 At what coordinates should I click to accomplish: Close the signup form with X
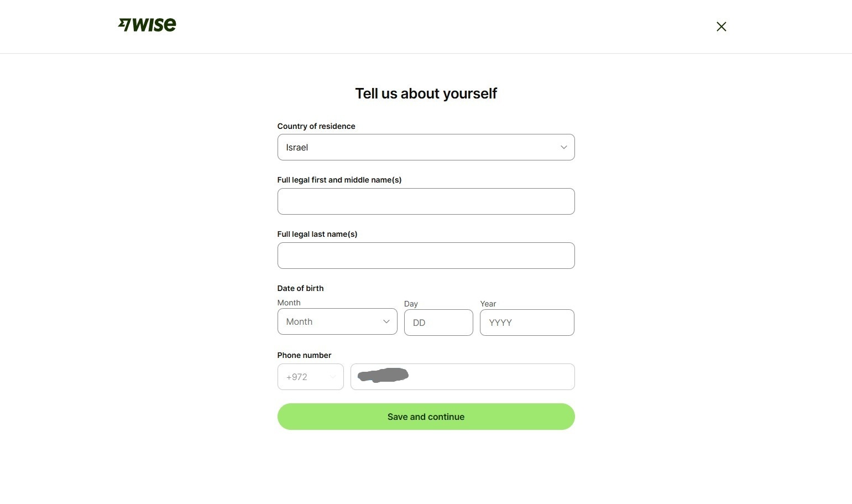(x=721, y=27)
